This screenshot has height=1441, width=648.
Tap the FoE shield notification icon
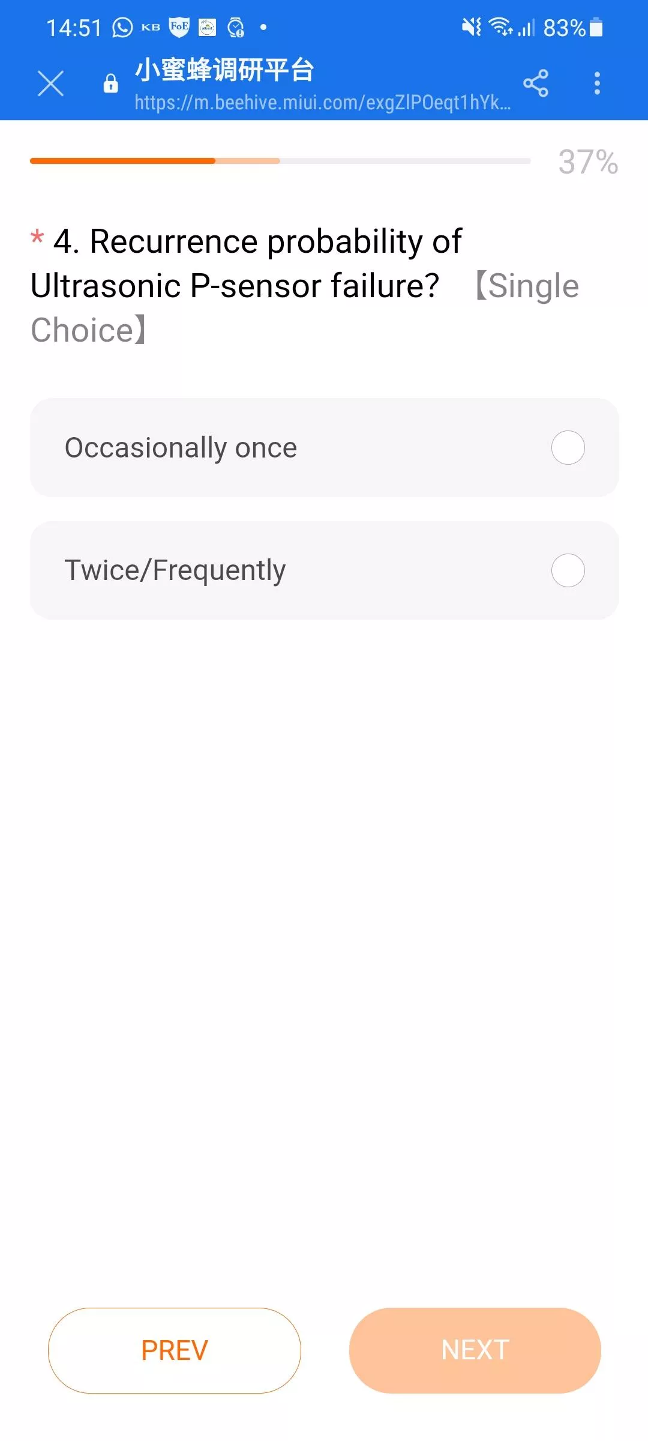179,27
